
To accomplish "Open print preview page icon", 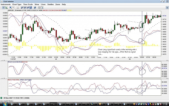I will [42, 8].
